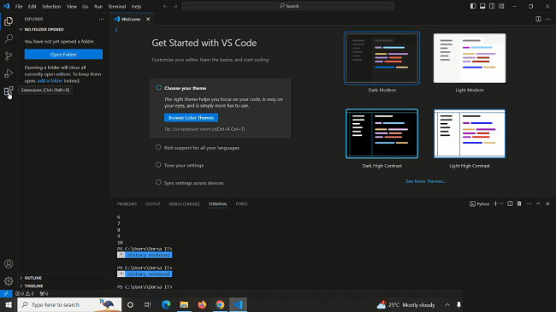Create a new terminal with plus icon
The image size is (556, 312).
pos(496,203)
